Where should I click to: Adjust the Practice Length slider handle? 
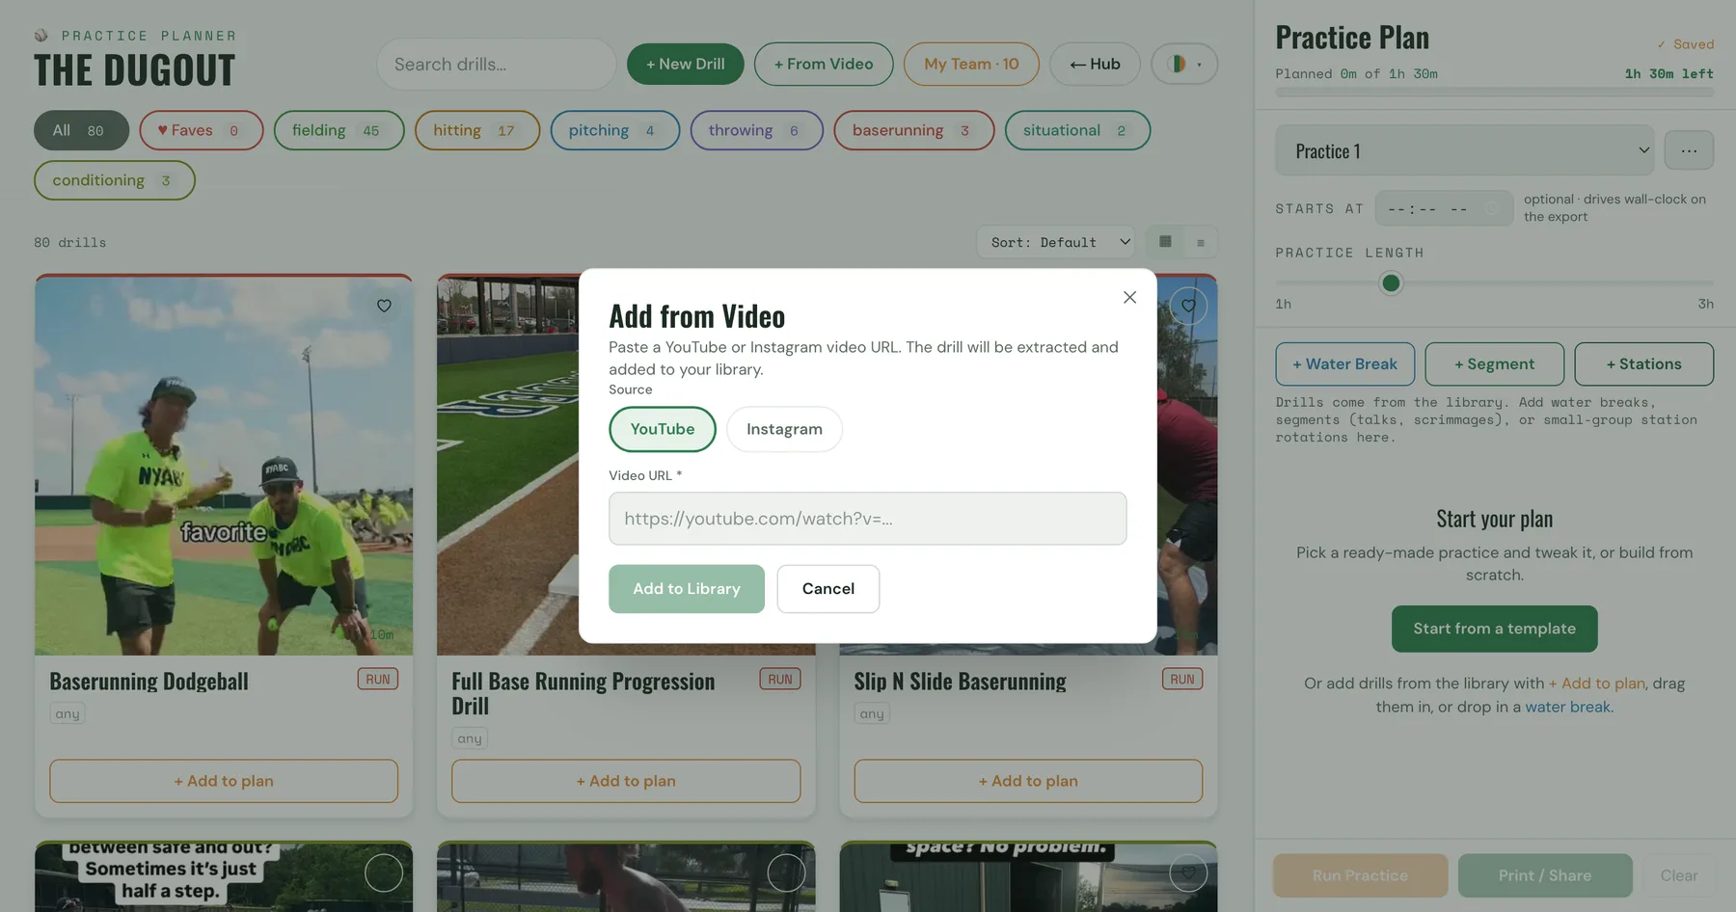(x=1391, y=282)
